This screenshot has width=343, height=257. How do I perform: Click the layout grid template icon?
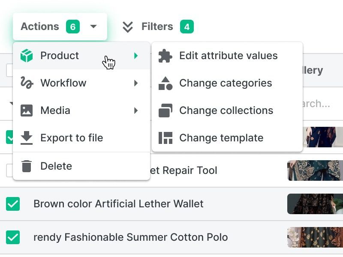[x=165, y=138]
